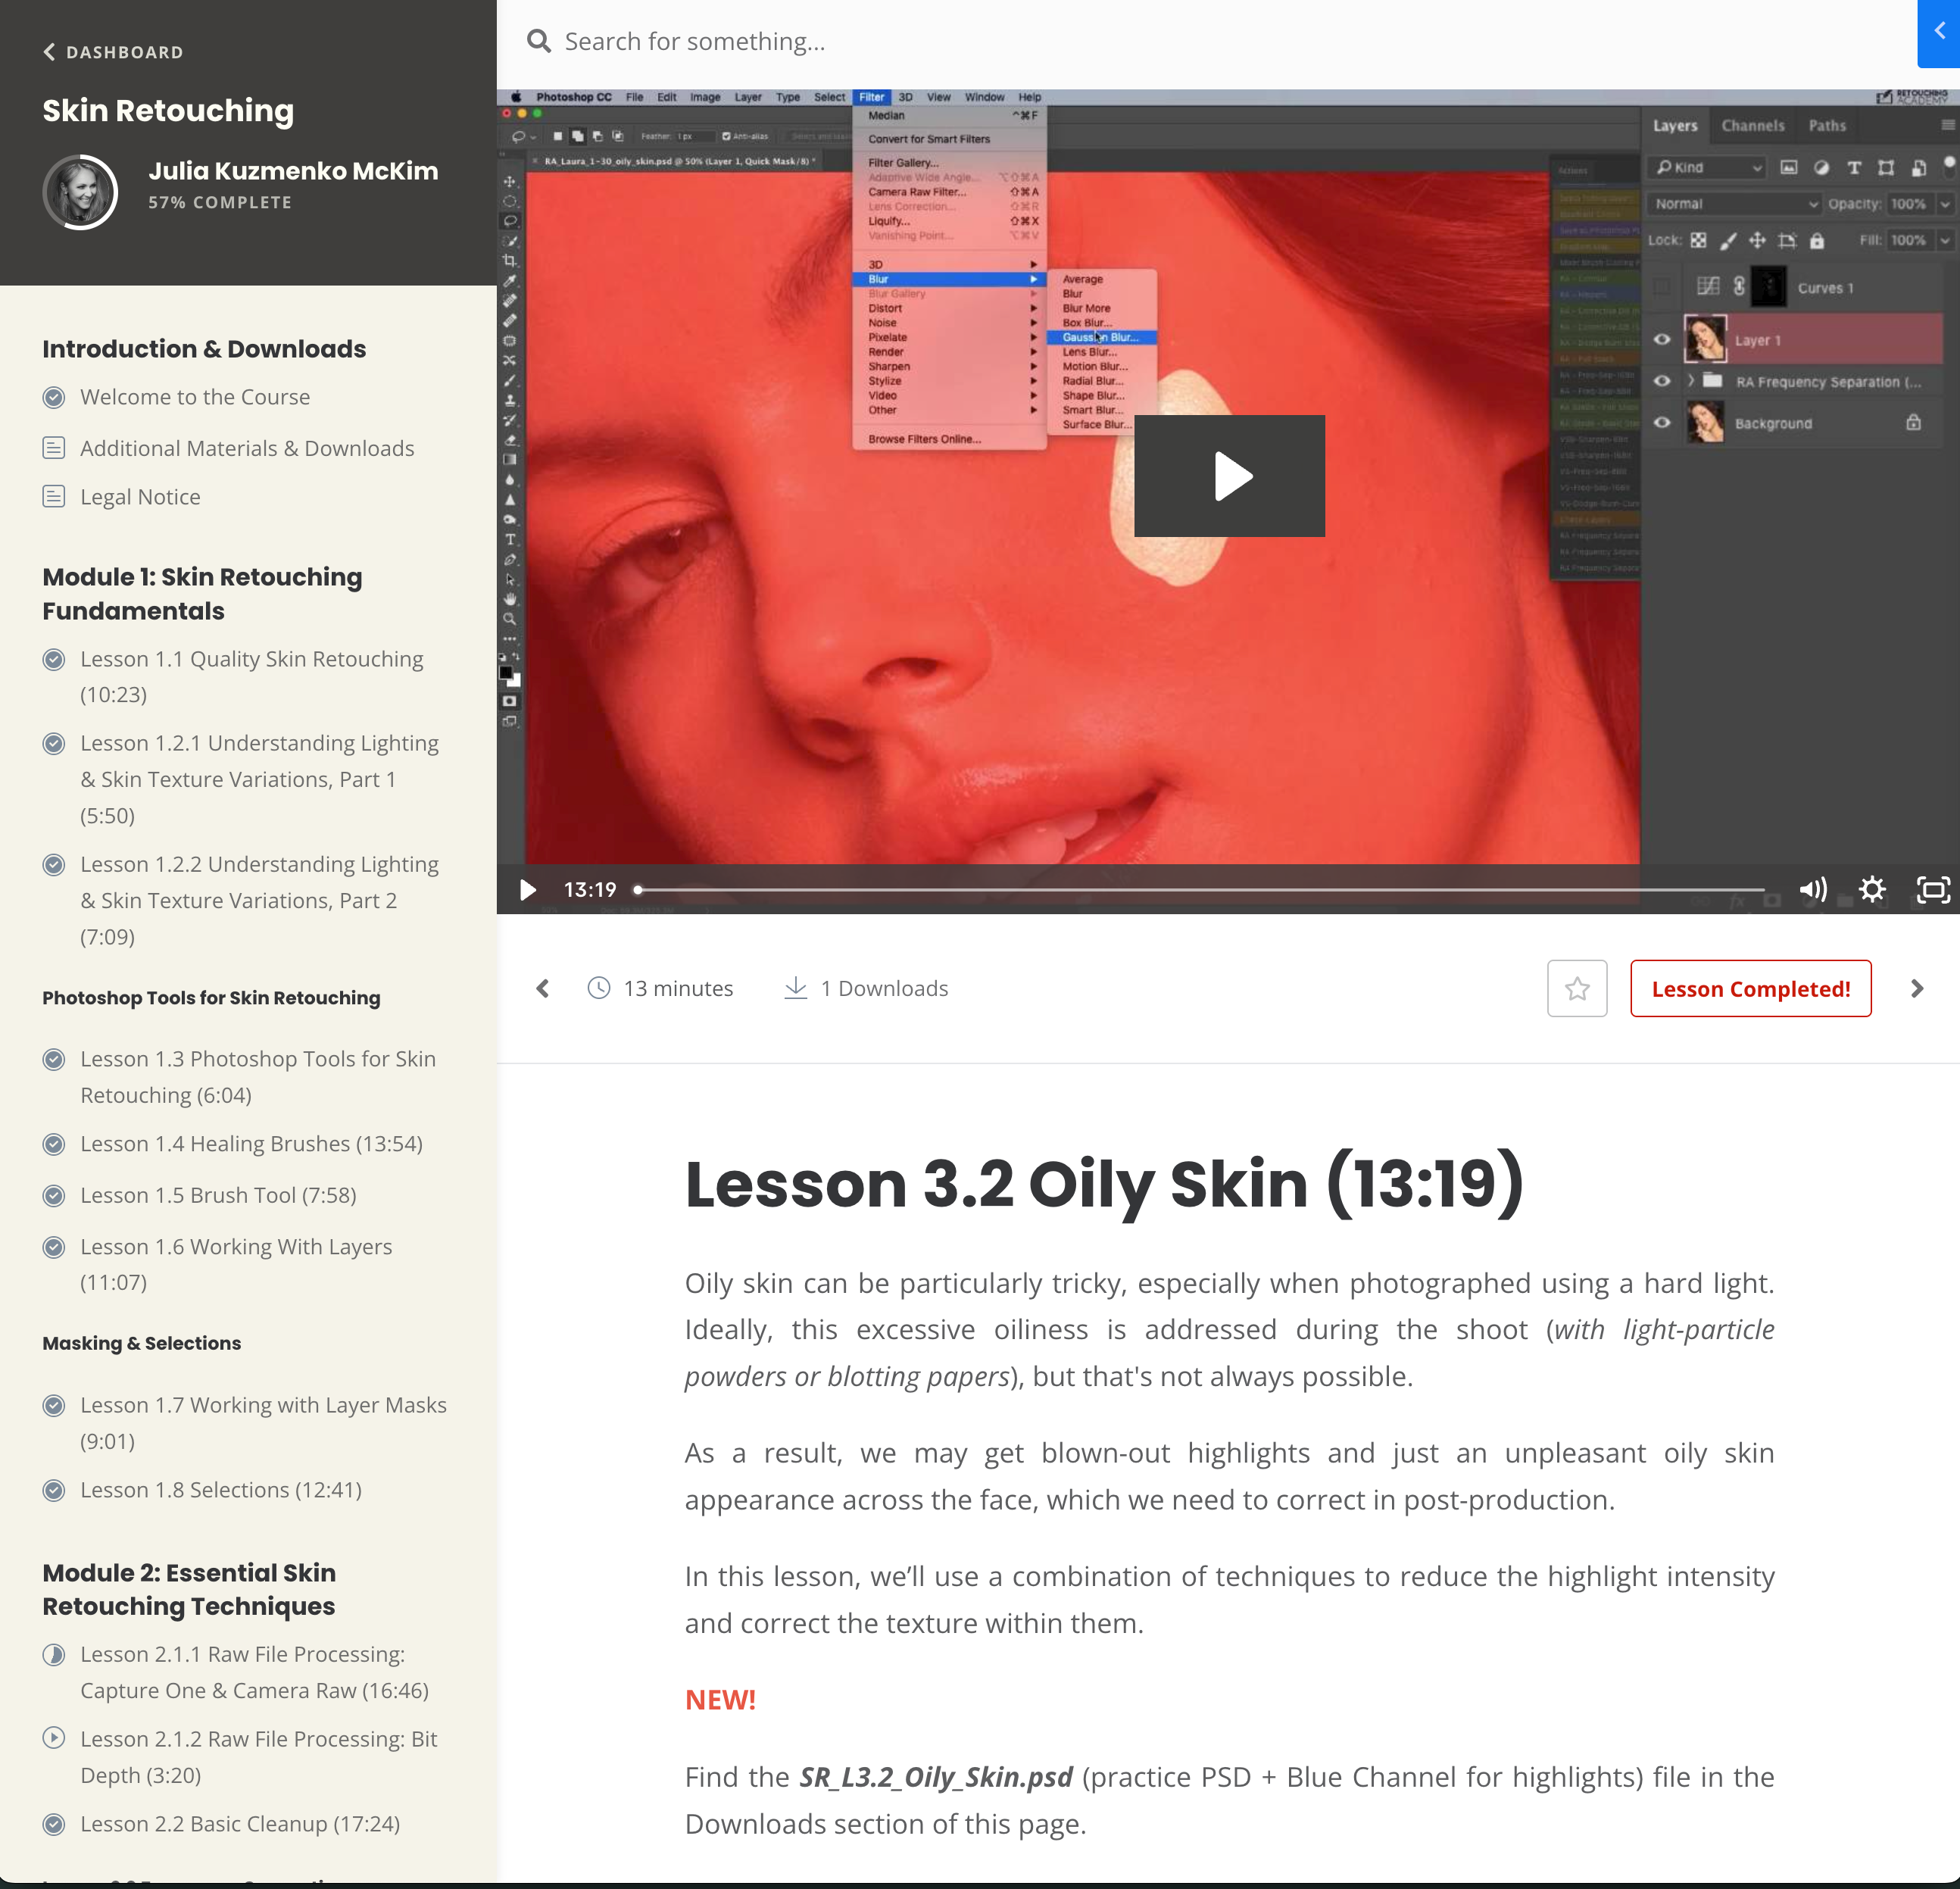Open Legal Notice sidebar item

click(x=140, y=497)
